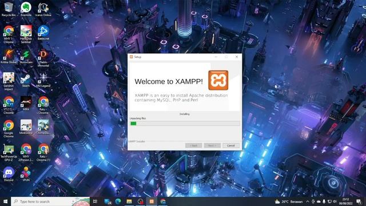
Task: Click the "Welcome to XAMPP!" heading text
Action: [x=169, y=81]
